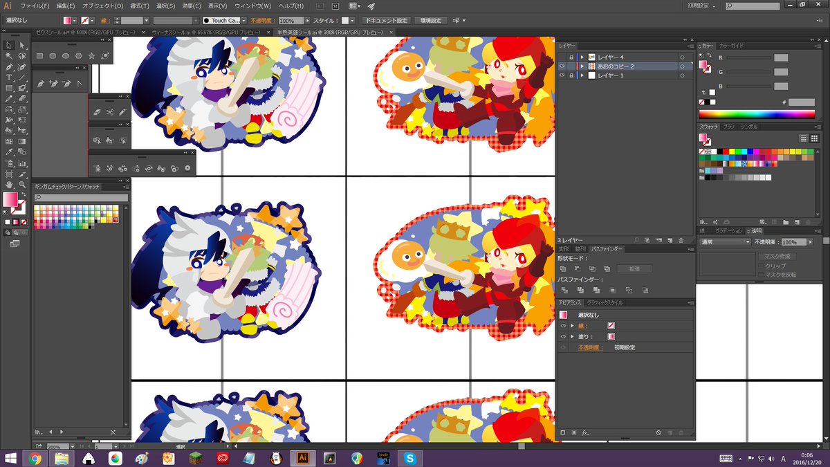
Task: Add new effect via fx icon in Appearance
Action: [586, 433]
